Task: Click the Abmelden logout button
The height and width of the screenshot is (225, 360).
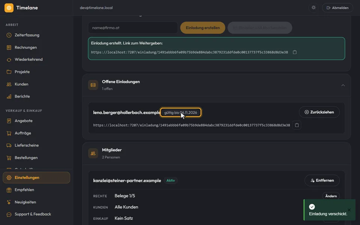Action: tap(337, 8)
